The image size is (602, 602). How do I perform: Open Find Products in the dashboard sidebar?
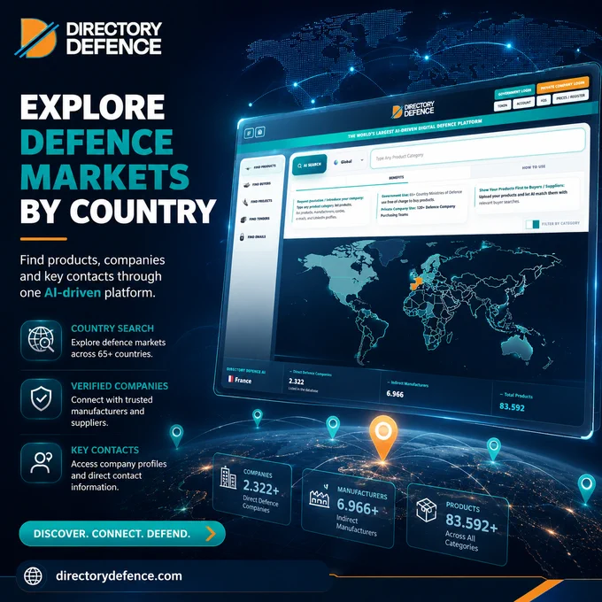[x=261, y=167]
